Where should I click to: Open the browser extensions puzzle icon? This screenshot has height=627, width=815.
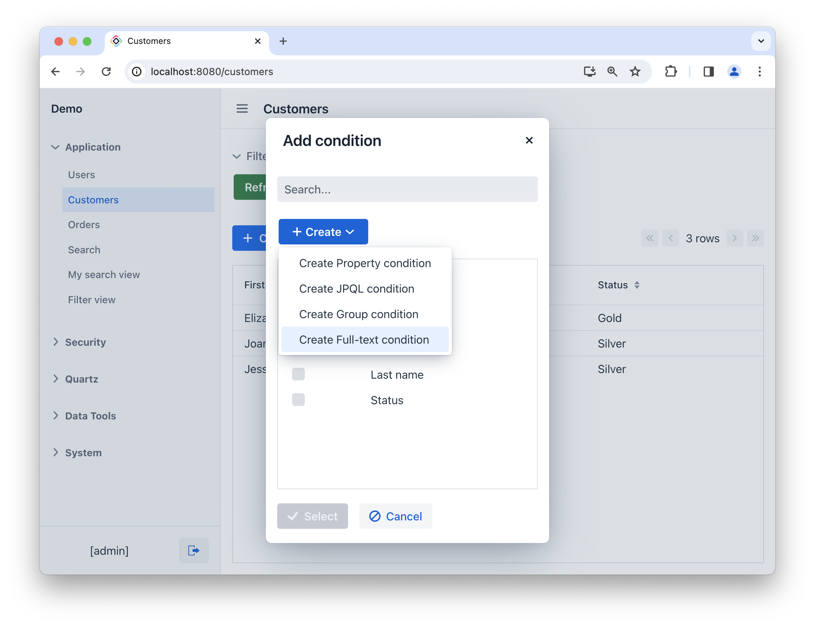pyautogui.click(x=671, y=72)
